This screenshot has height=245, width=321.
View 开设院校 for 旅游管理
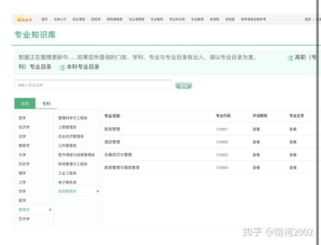(256, 129)
